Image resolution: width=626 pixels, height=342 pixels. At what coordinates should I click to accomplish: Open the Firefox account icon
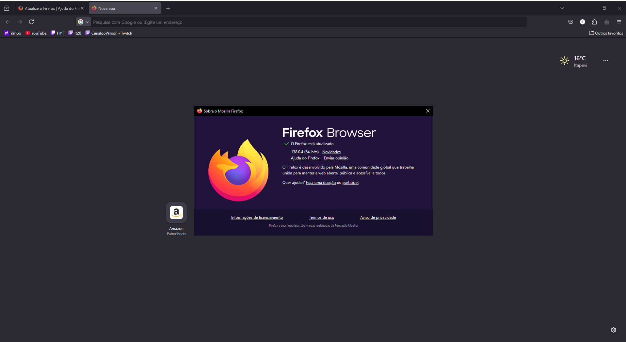click(x=583, y=22)
